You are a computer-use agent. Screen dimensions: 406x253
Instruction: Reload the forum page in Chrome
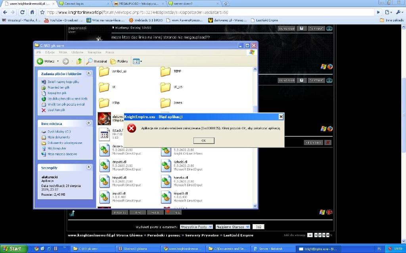click(23, 12)
